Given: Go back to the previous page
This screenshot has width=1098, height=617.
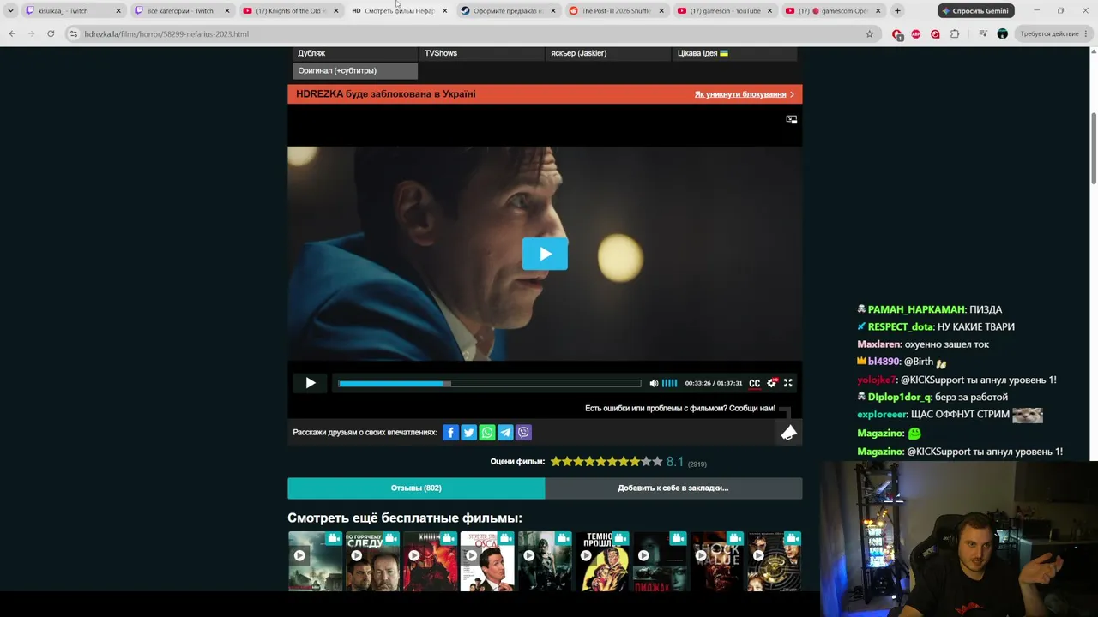Looking at the screenshot, I should coord(12,34).
